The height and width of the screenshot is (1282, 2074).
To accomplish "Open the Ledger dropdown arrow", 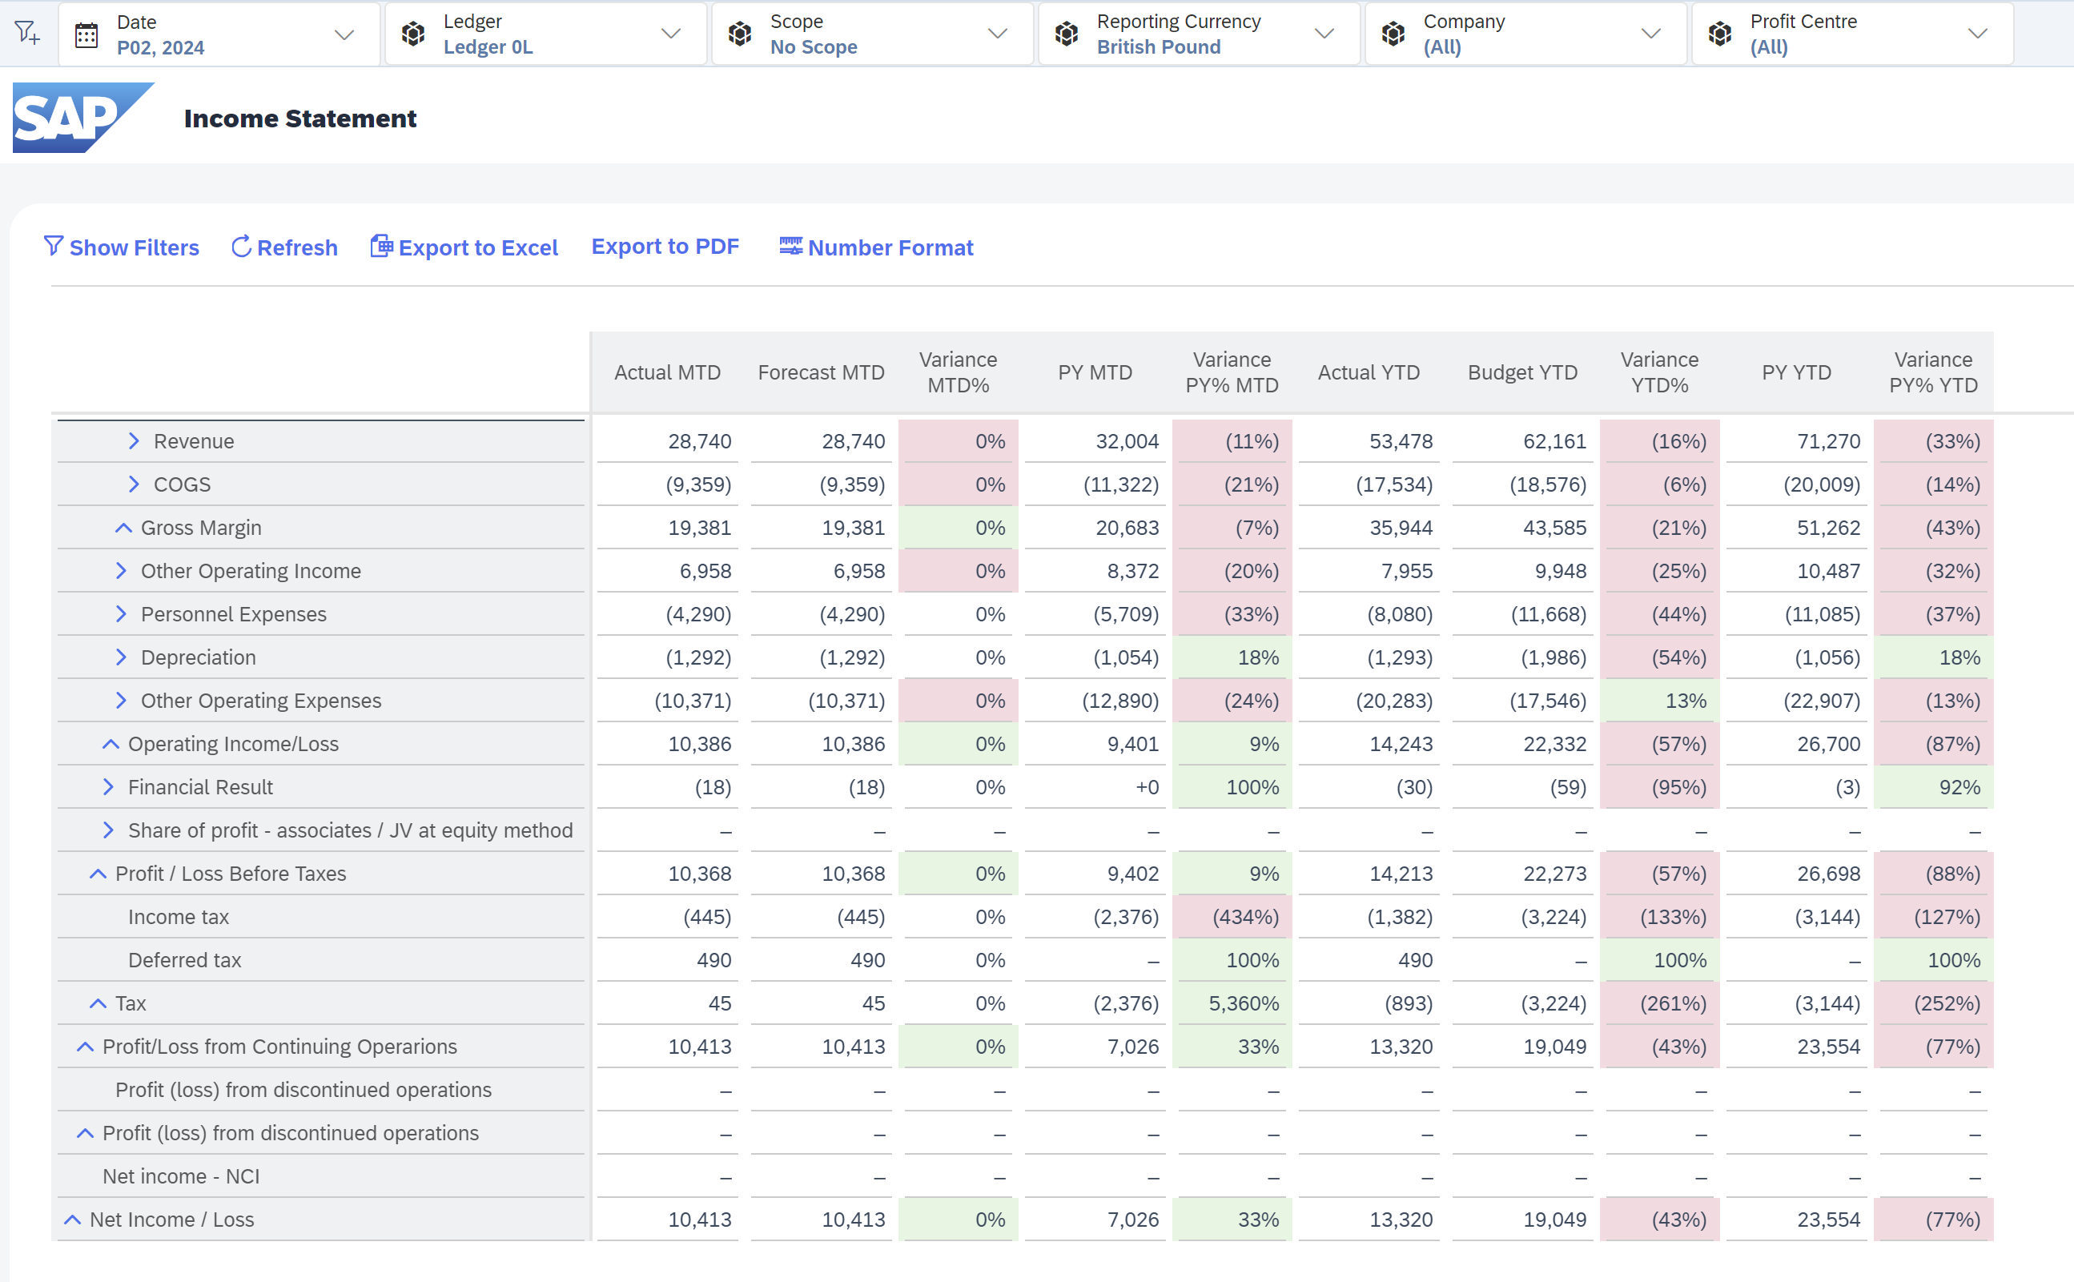I will [671, 34].
